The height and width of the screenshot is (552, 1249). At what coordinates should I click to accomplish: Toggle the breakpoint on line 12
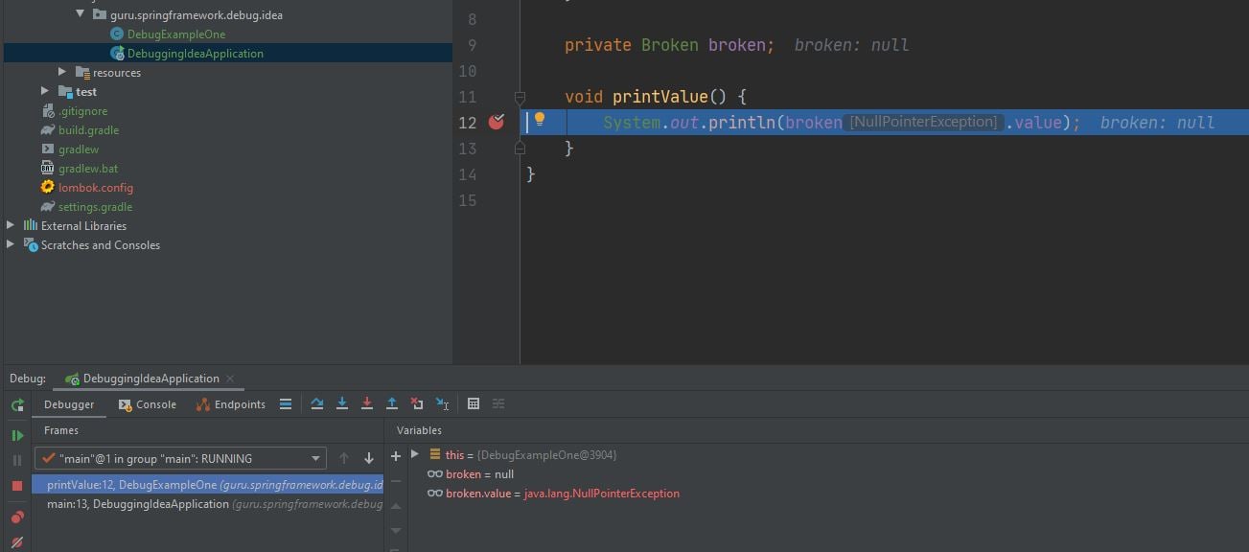496,122
